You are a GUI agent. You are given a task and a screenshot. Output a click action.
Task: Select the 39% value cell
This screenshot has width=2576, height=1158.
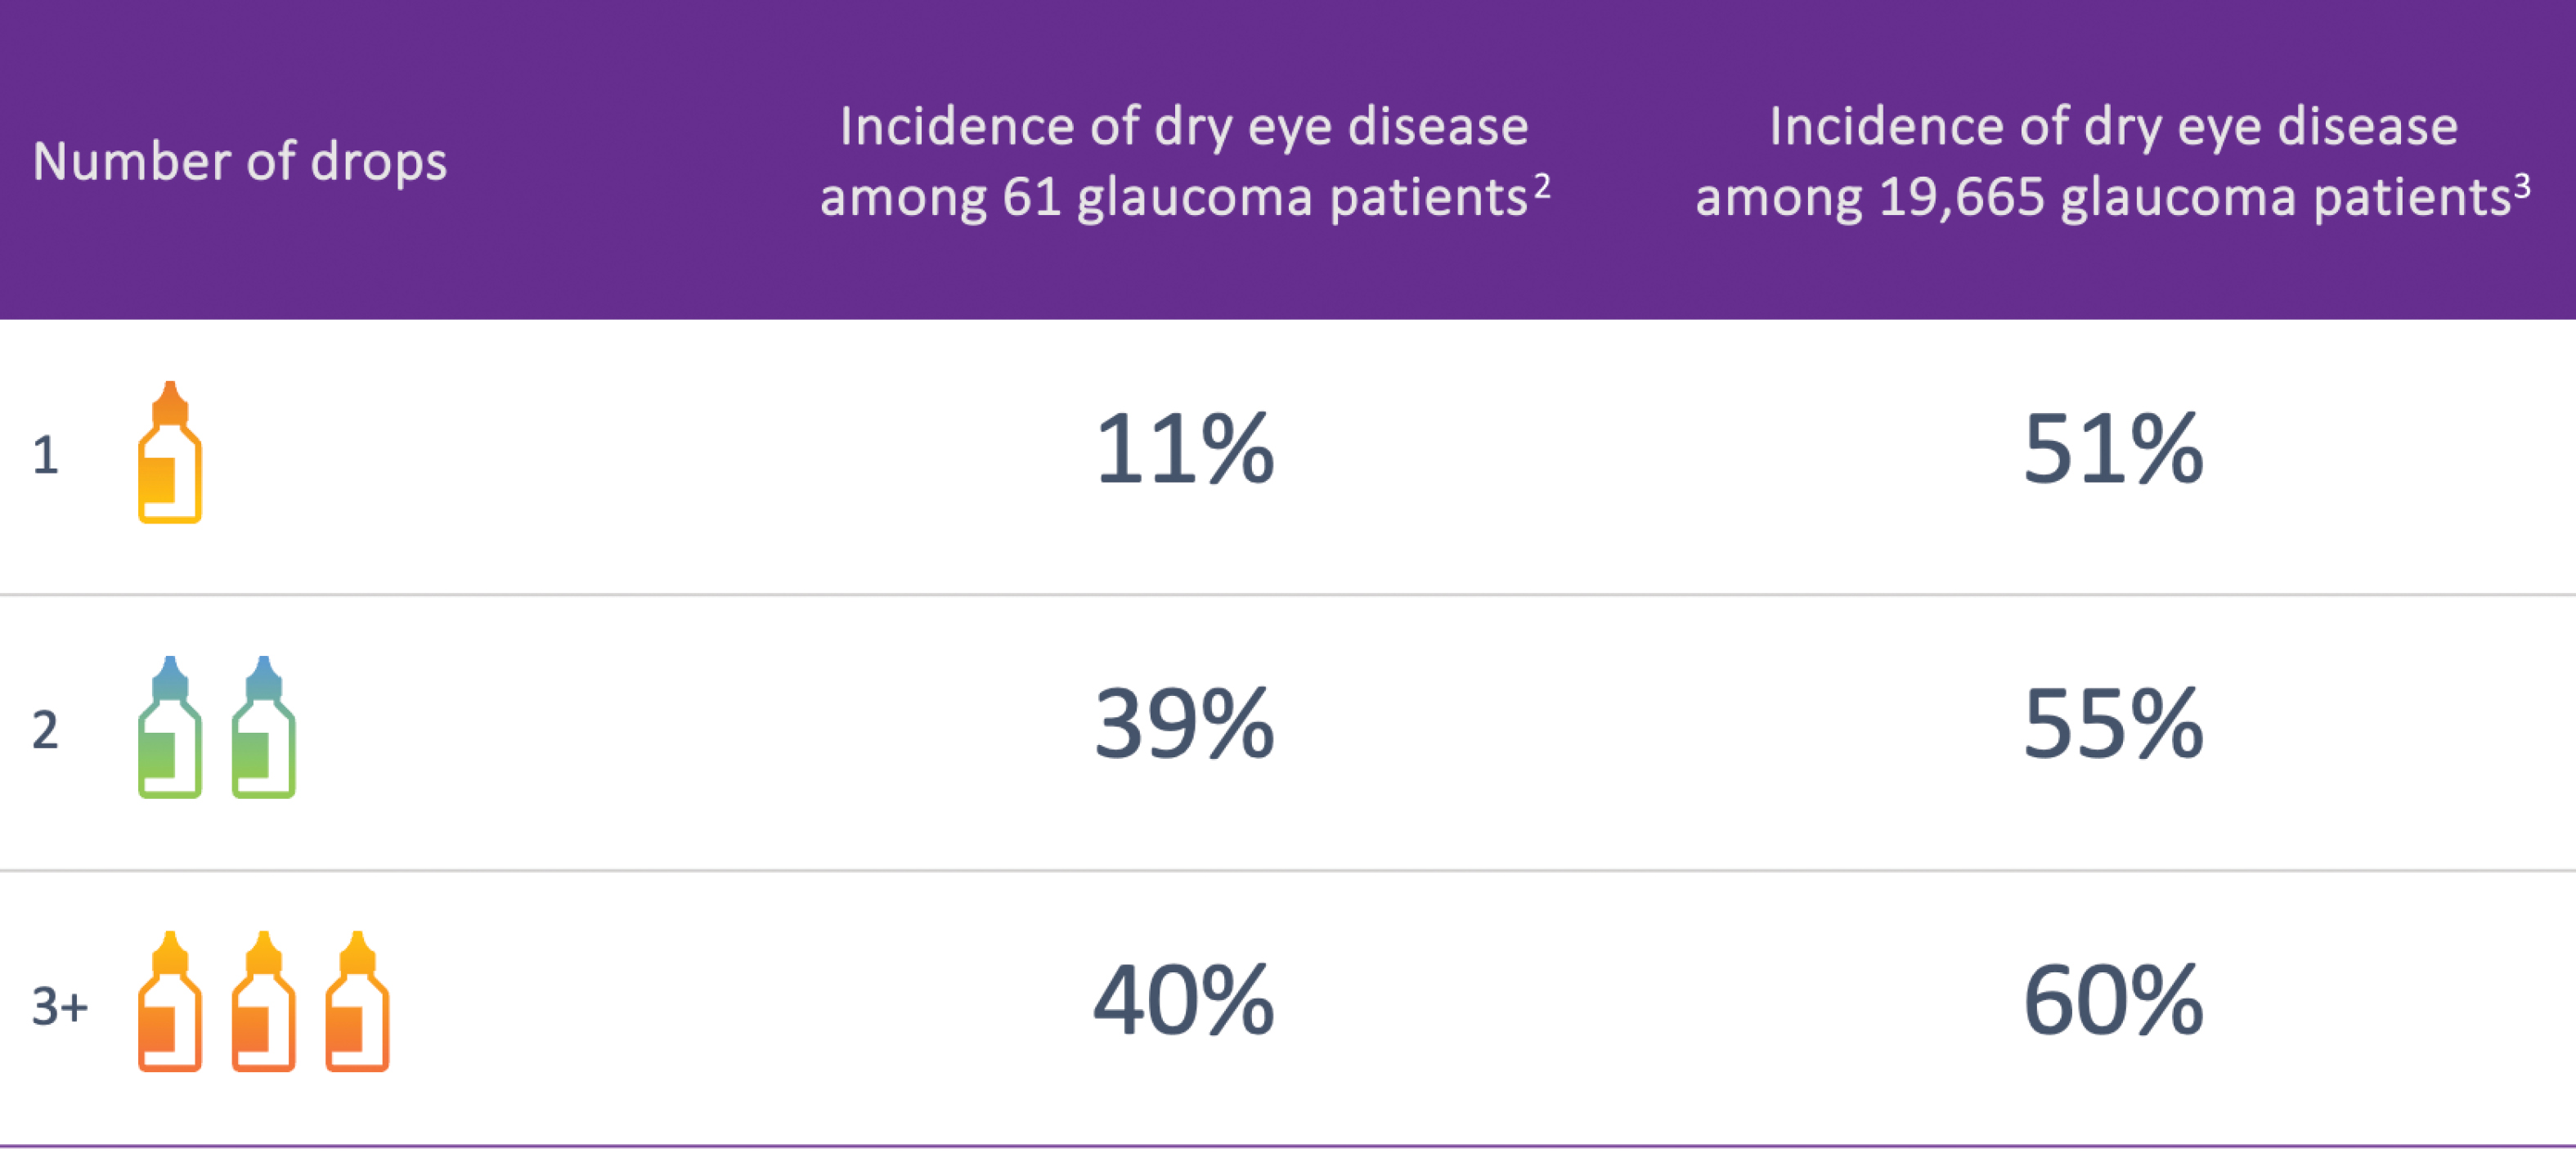[x=1184, y=725]
